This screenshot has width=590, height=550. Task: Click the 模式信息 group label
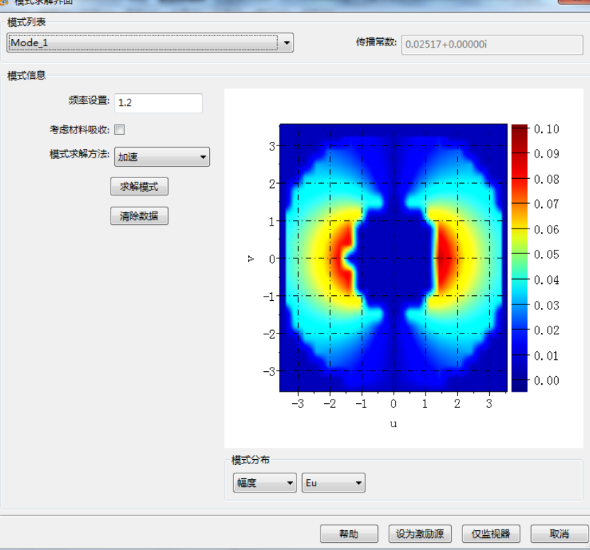26,75
